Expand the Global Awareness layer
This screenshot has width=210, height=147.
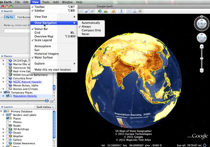[x=3, y=143]
